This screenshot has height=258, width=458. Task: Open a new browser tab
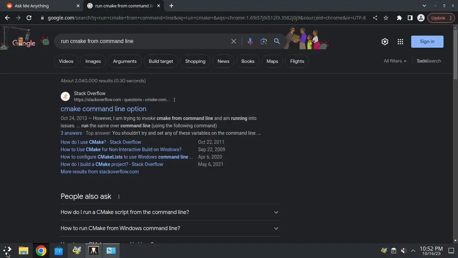point(171,6)
